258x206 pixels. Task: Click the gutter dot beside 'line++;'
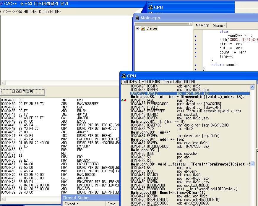(x=196, y=57)
